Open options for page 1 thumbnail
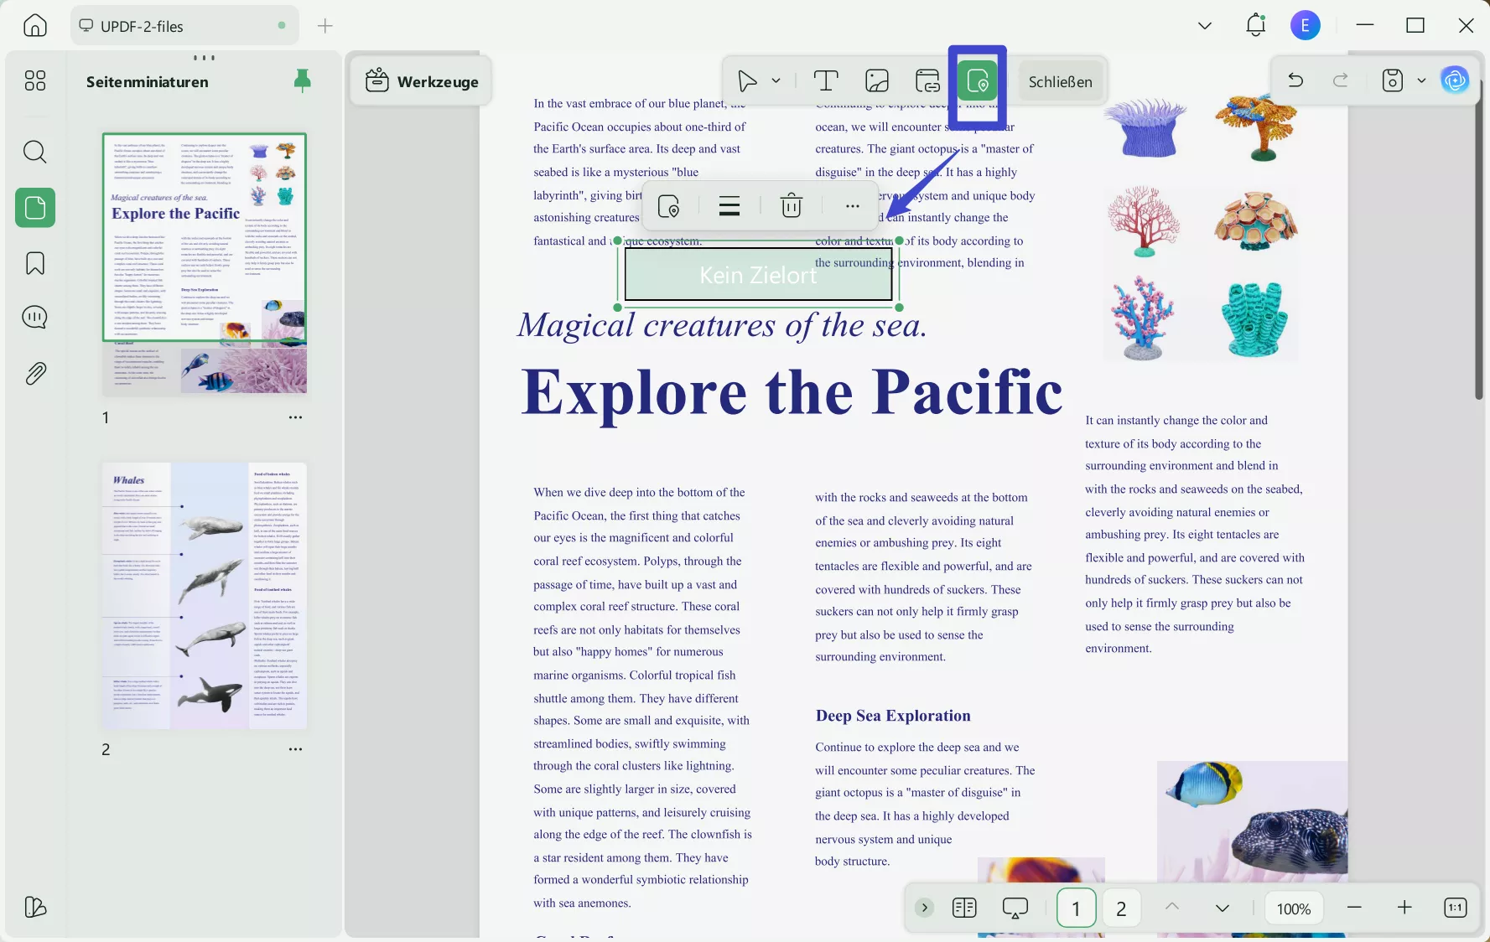Viewport: 1490px width, 942px height. pyautogui.click(x=295, y=417)
